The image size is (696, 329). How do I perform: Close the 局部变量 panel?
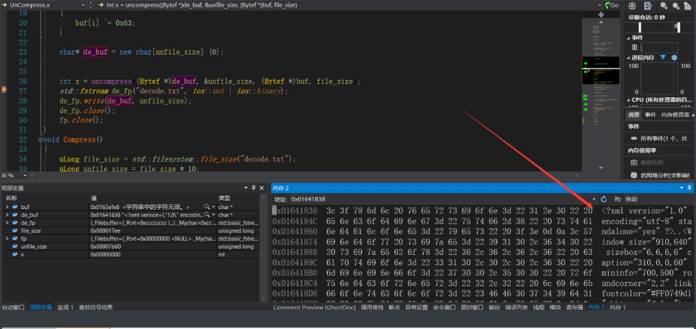tap(261, 188)
